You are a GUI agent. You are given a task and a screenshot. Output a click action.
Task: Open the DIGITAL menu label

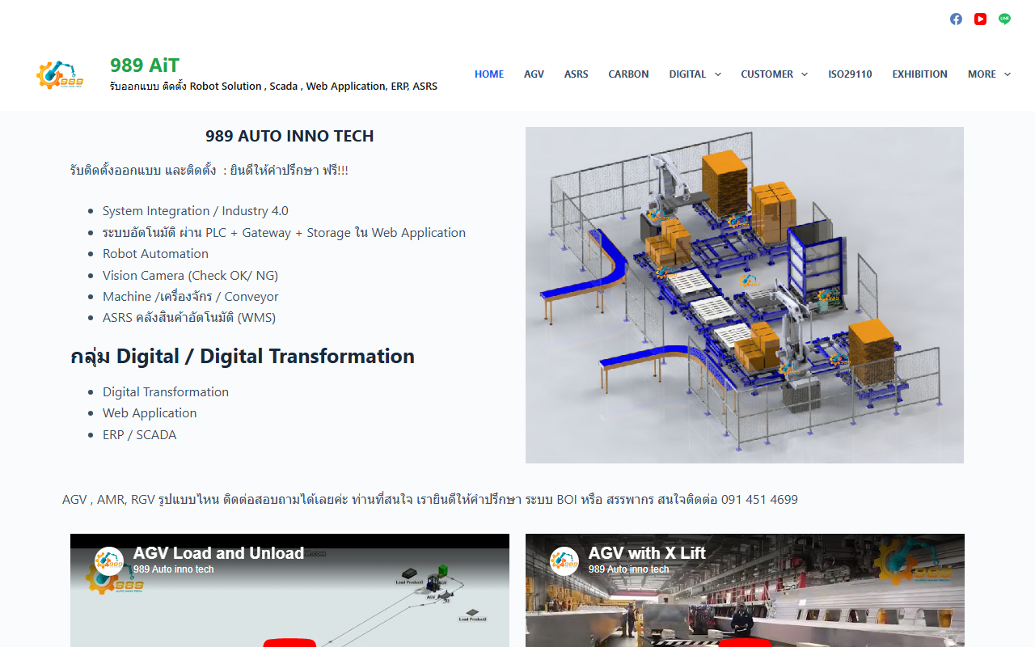687,74
